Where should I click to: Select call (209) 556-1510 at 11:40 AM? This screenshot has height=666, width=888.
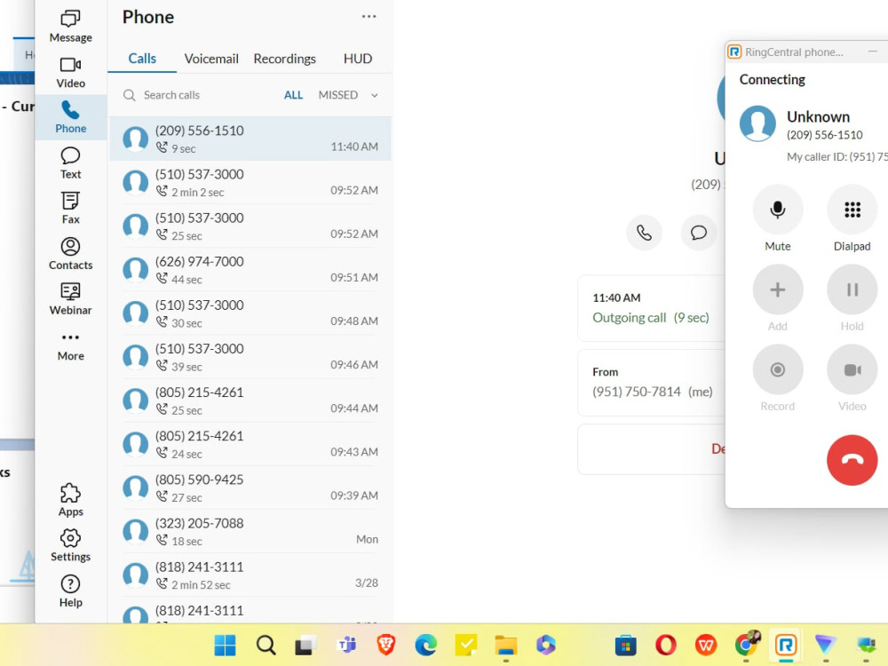coord(250,139)
